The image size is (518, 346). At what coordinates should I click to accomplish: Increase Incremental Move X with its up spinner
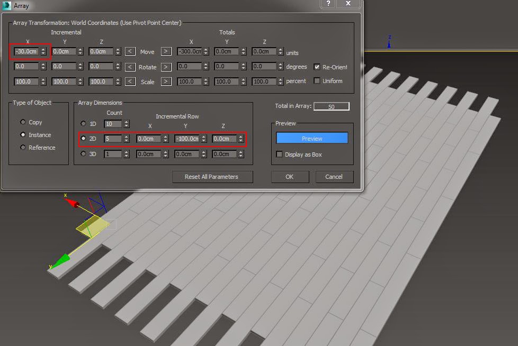coord(44,49)
